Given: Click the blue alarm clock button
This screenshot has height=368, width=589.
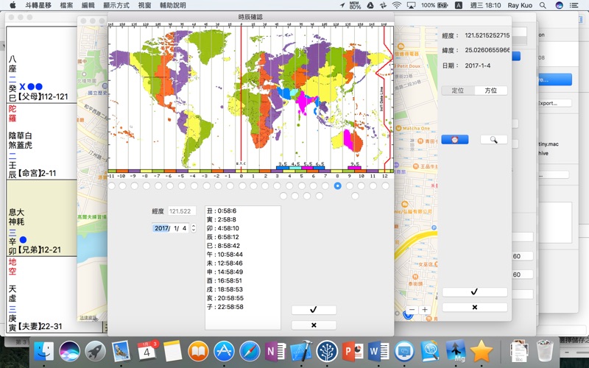Looking at the screenshot, I should (455, 139).
